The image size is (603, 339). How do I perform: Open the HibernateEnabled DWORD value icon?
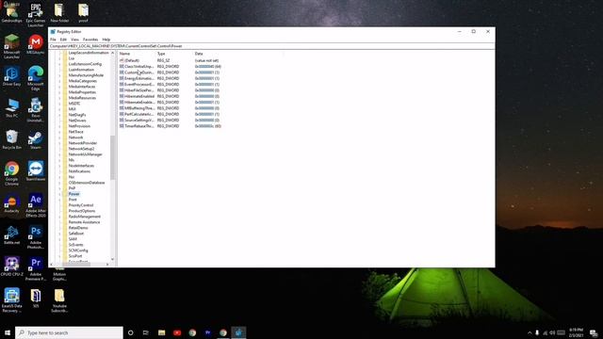[x=122, y=96]
